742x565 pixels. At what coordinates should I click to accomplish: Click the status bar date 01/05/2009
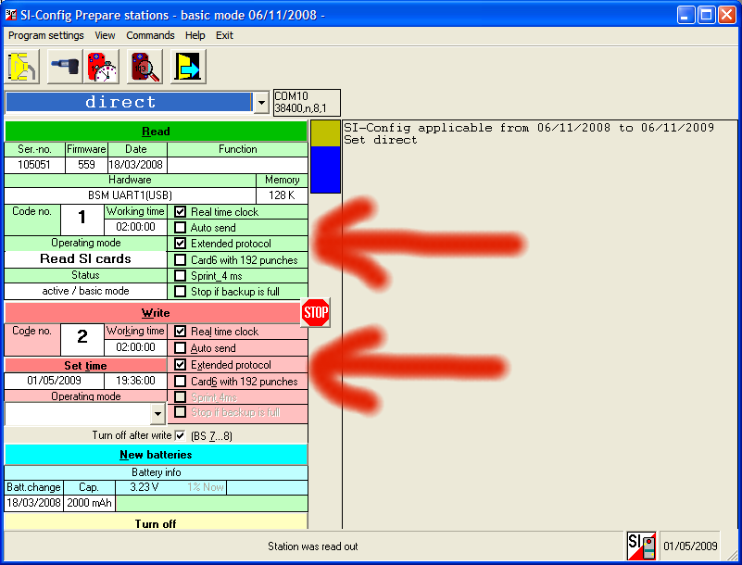[690, 546]
